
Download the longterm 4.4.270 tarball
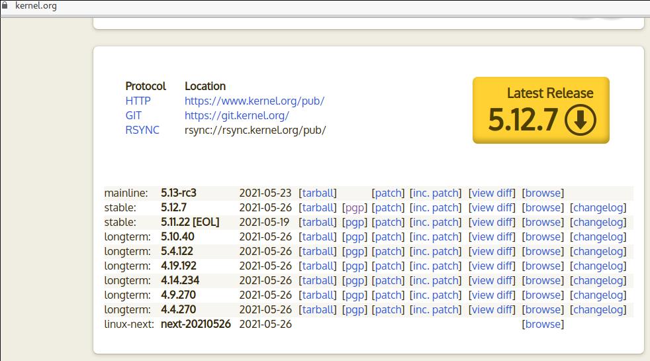coord(318,309)
